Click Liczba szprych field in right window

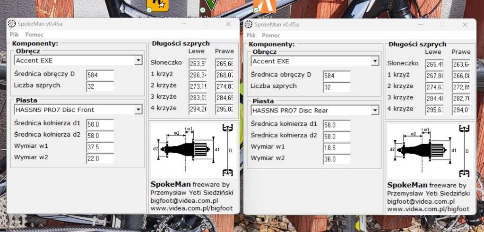pos(337,87)
